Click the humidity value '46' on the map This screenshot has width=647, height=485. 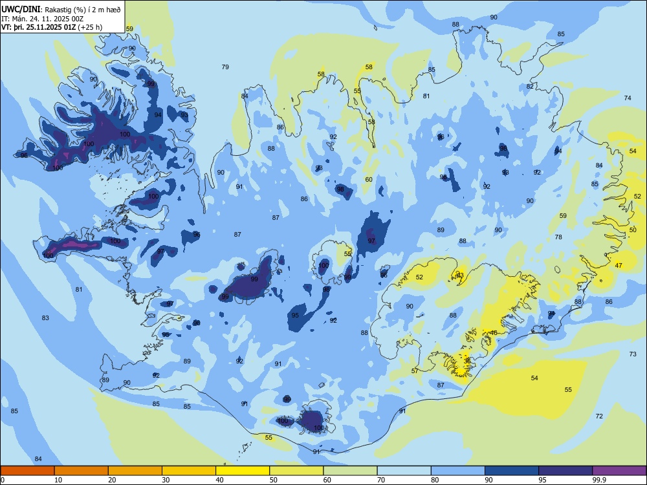494,333
